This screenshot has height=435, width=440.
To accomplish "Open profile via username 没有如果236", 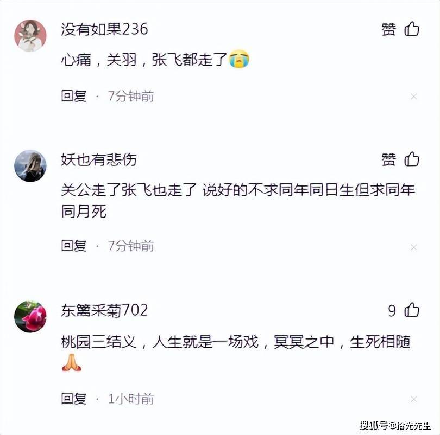I will point(104,29).
